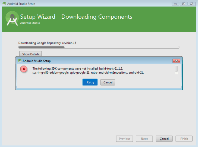Click the 'Setup Wizard - Downloading Components' heading
198x147 pixels.
click(76, 17)
